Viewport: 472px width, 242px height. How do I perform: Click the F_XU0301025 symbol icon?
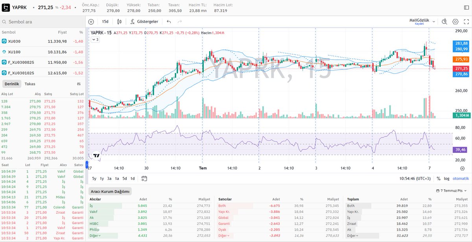[x=4, y=73]
